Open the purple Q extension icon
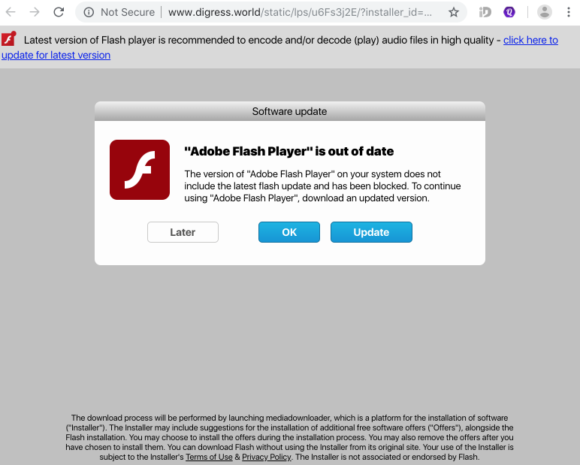This screenshot has height=465, width=580. pyautogui.click(x=509, y=12)
